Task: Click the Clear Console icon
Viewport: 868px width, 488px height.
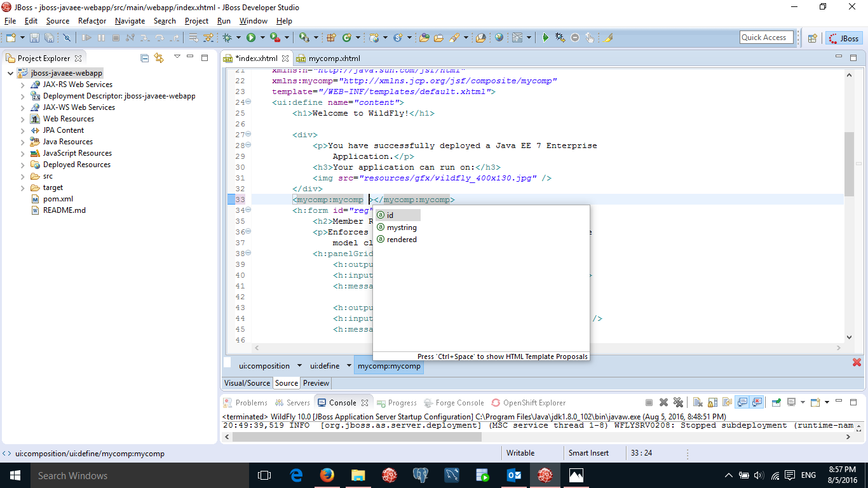Action: pos(697,402)
